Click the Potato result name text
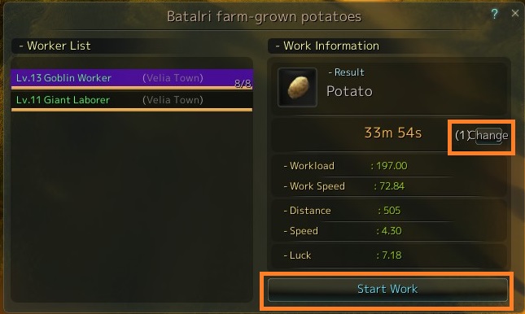Screen dimensions: 525x314 pyautogui.click(x=349, y=91)
